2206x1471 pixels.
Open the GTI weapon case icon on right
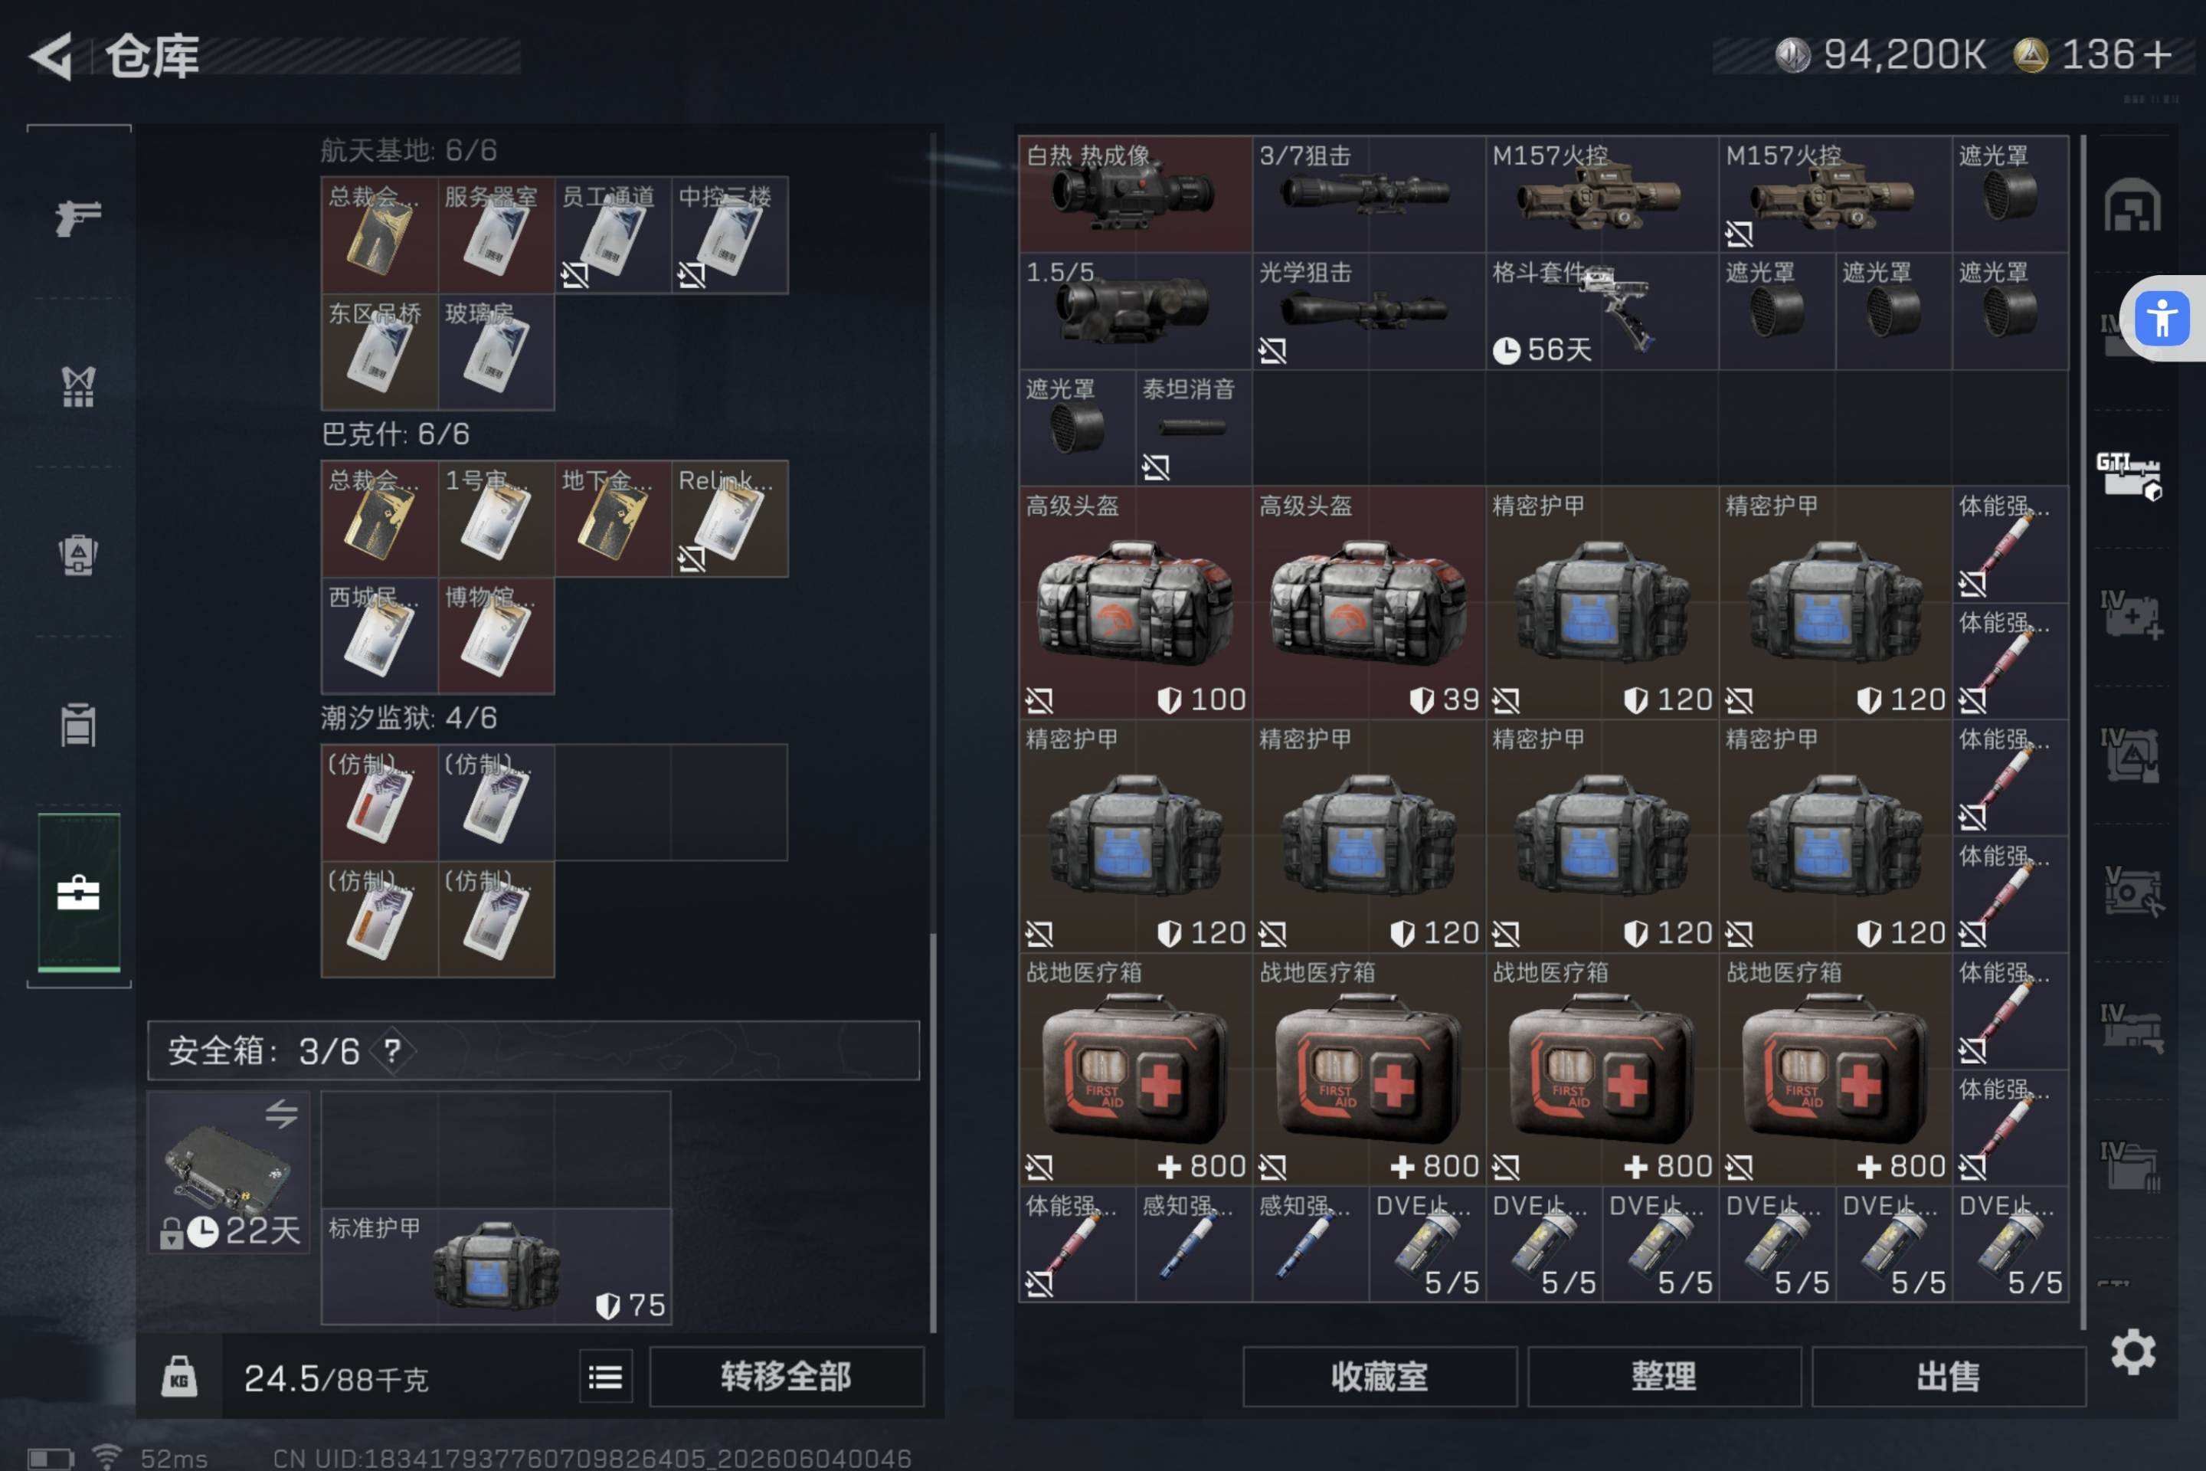(2129, 476)
